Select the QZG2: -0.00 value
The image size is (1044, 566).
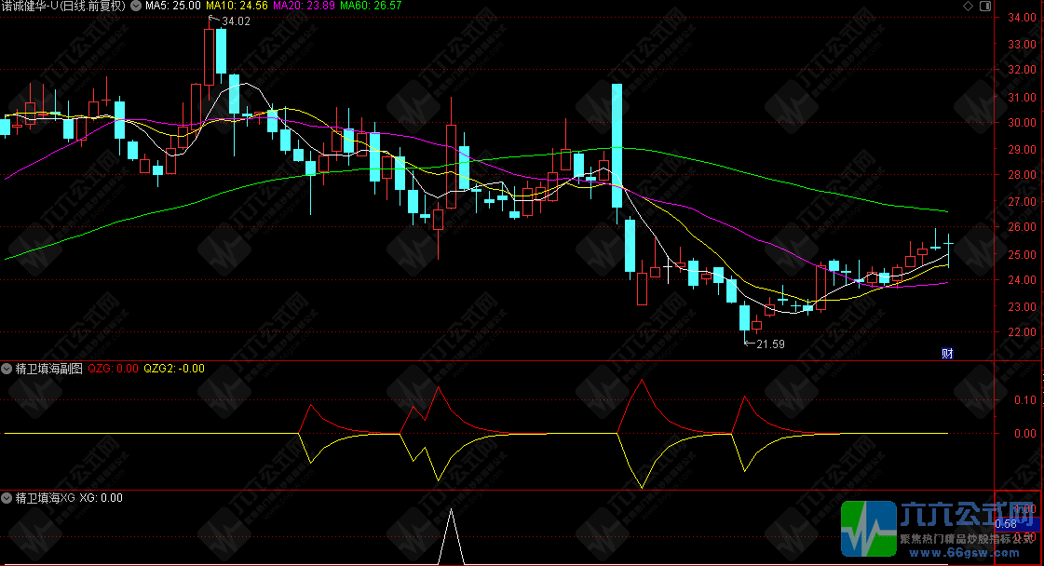tap(174, 369)
